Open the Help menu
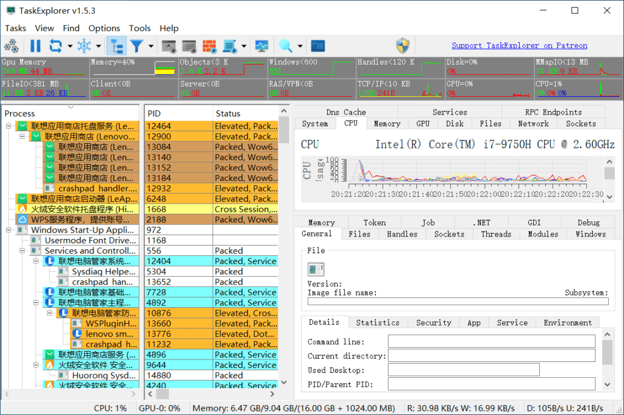The width and height of the screenshot is (624, 415). 169,28
